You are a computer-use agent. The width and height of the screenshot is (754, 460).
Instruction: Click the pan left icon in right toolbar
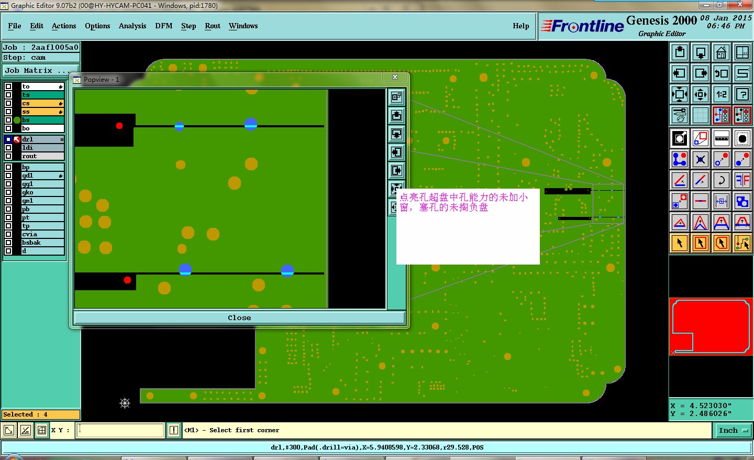coord(680,73)
